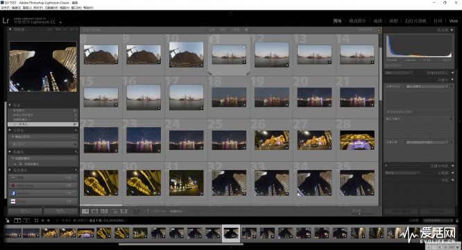The image size is (462, 250).
Task: Click the Facebook publish service icon
Action: tap(13, 193)
